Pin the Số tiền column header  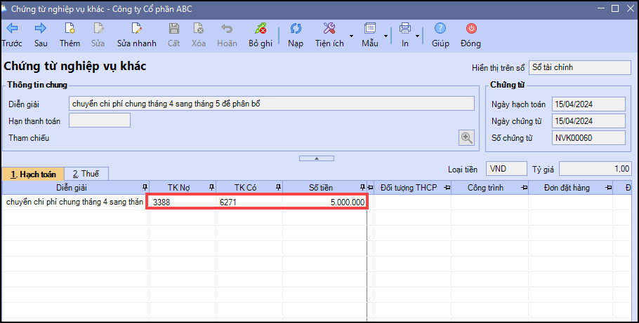(362, 187)
